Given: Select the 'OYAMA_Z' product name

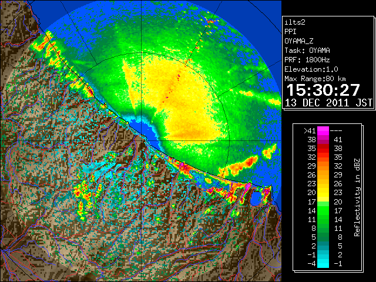Looking at the screenshot, I should pyautogui.click(x=299, y=41).
